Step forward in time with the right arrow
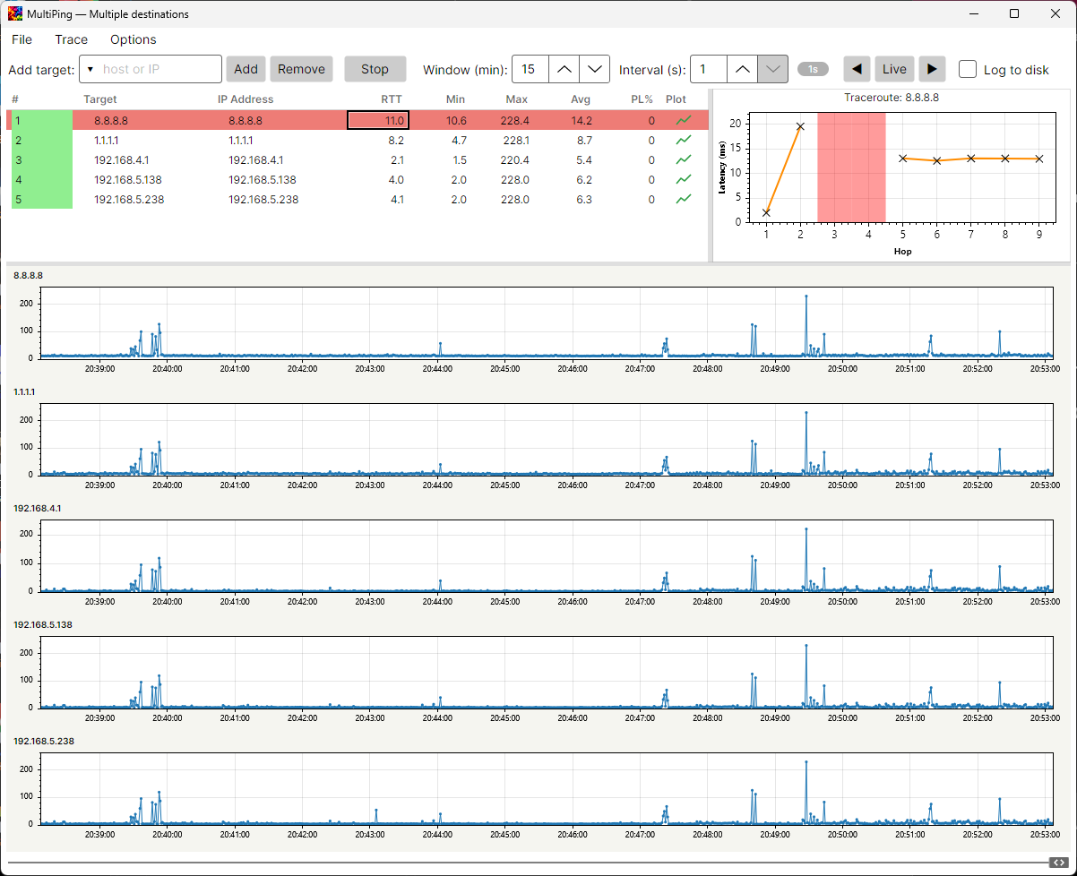The image size is (1077, 876). (932, 69)
